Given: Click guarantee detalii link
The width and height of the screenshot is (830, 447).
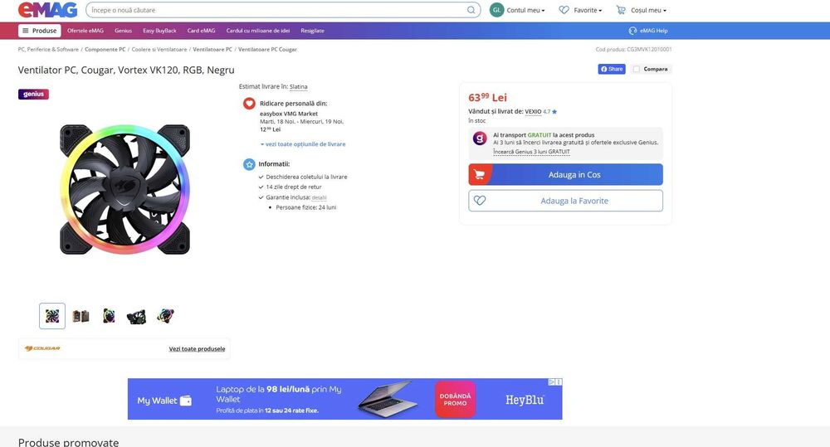Looking at the screenshot, I should [x=320, y=198].
